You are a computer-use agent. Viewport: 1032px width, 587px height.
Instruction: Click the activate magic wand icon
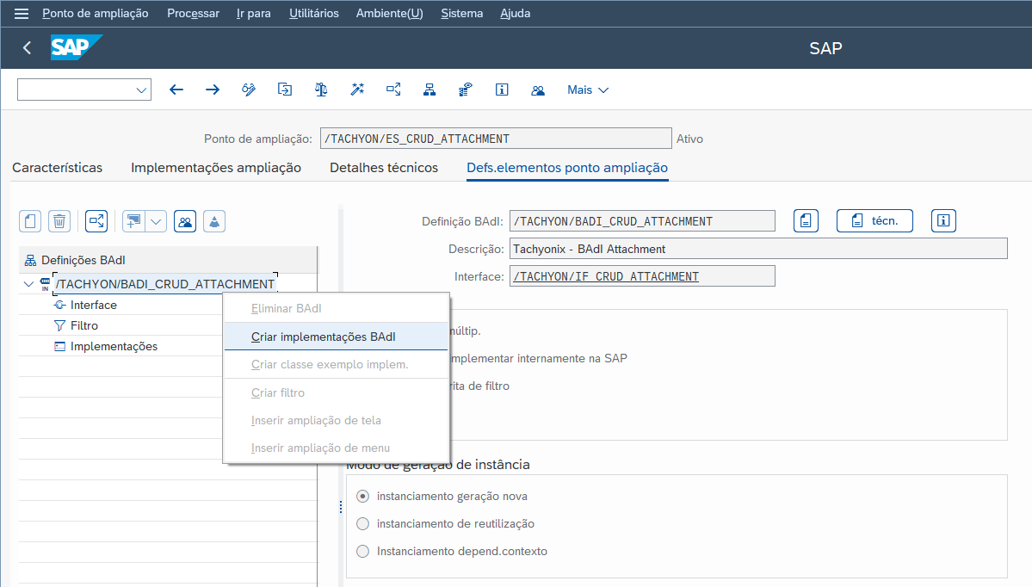click(356, 90)
